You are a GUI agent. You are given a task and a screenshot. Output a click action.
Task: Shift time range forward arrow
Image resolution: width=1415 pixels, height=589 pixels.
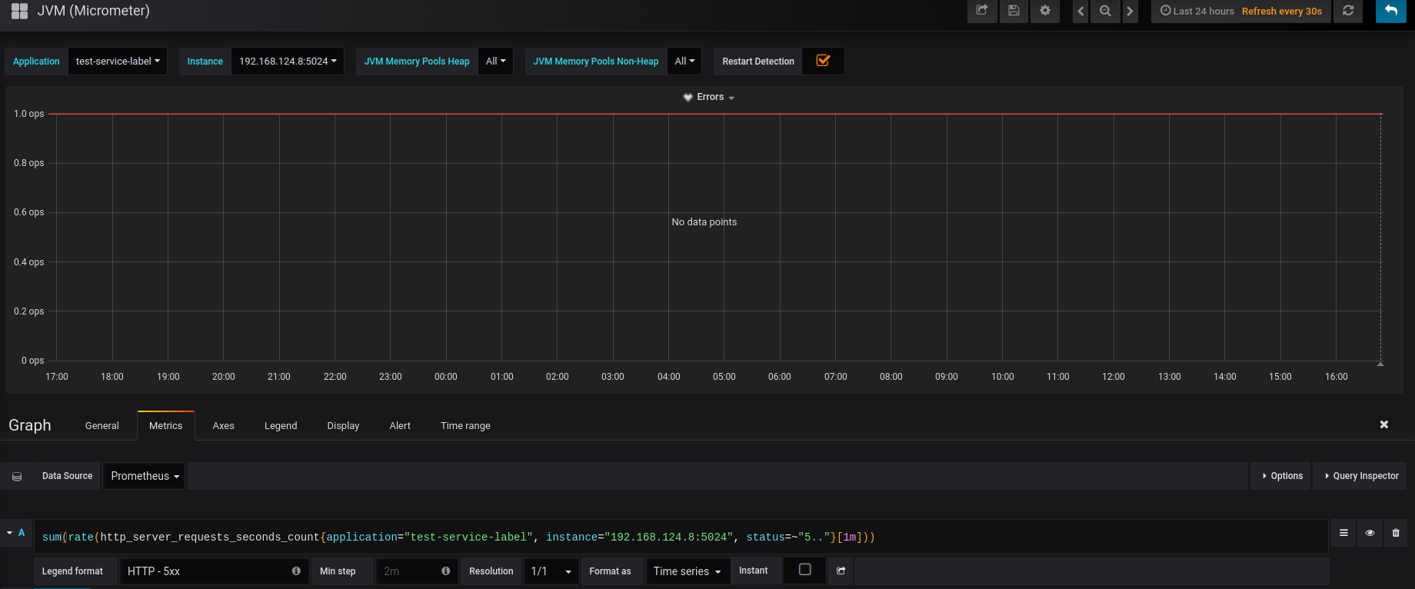tap(1130, 11)
